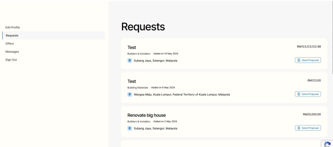
Task: Send Proposal for Building Materials request
Action: click(x=308, y=94)
